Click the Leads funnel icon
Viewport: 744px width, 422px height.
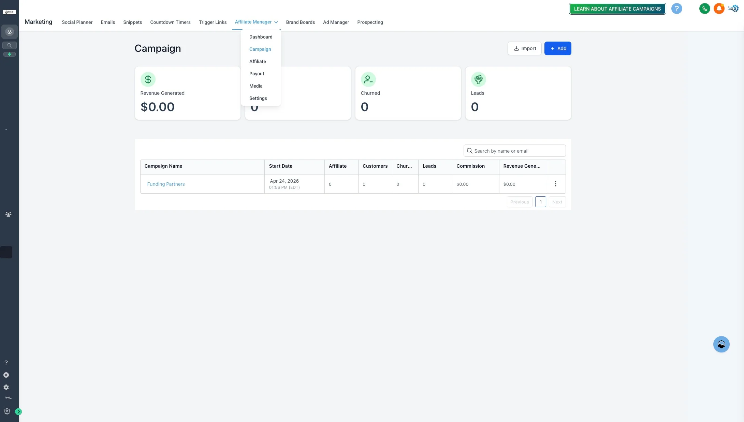coord(479,79)
